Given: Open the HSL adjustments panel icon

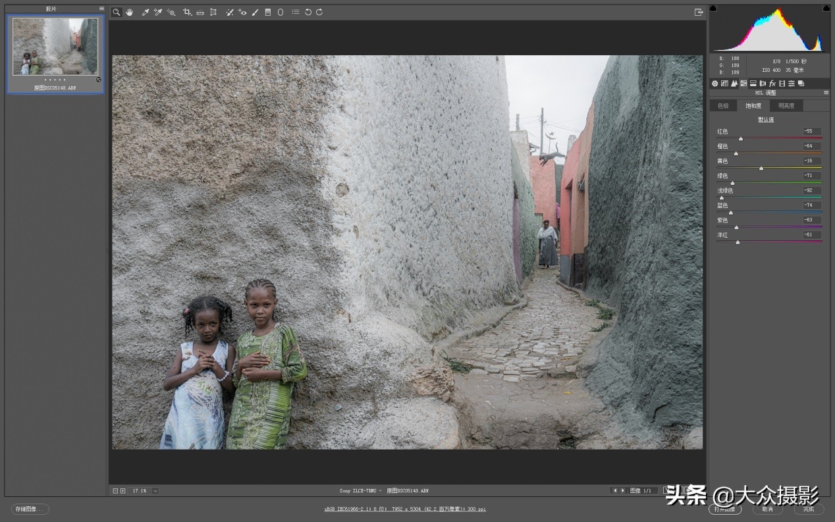Looking at the screenshot, I should 743,84.
